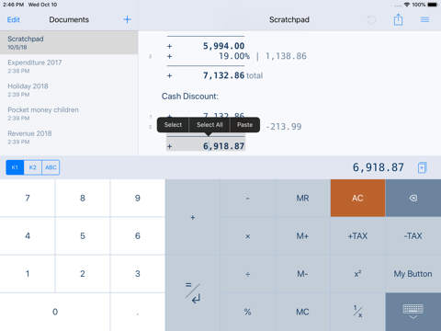Open the hamburger menu icon

[424, 19]
